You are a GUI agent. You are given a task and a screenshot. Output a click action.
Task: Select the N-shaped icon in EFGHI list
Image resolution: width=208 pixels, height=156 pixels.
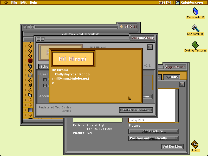(30, 85)
